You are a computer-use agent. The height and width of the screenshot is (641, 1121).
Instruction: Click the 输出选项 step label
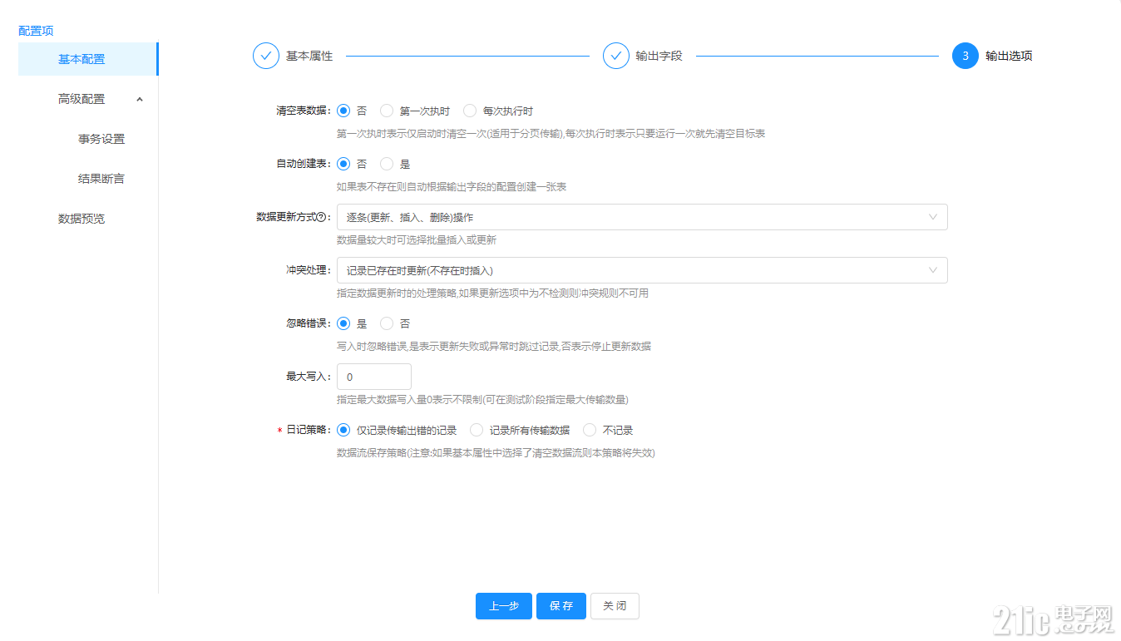[x=1009, y=56]
